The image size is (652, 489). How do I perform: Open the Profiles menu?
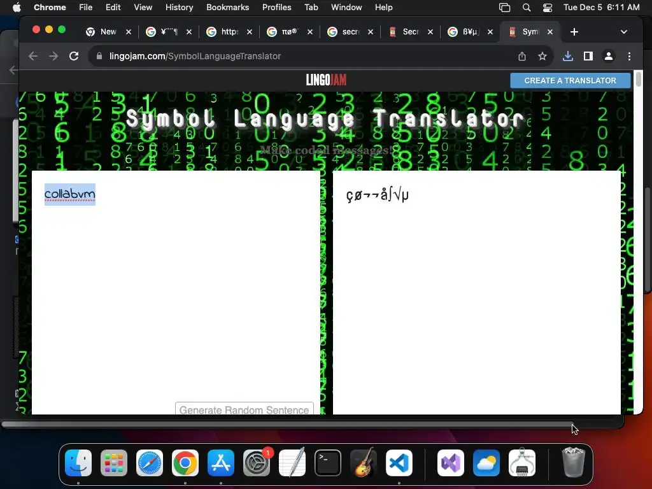click(276, 8)
